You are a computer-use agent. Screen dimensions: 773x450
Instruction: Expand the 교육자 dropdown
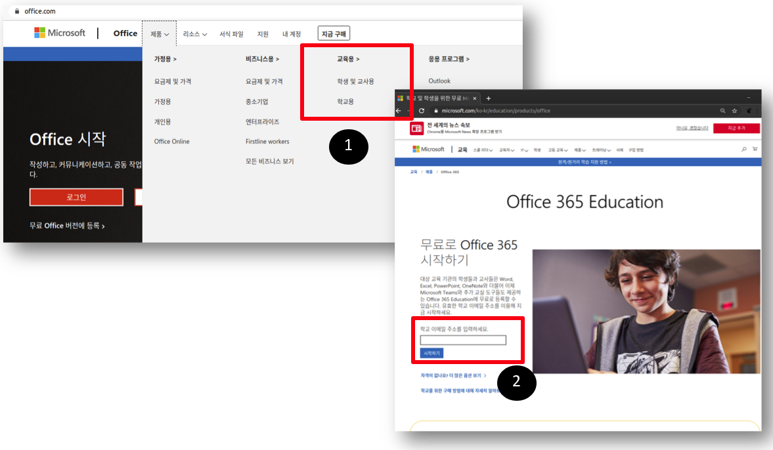pyautogui.click(x=507, y=150)
